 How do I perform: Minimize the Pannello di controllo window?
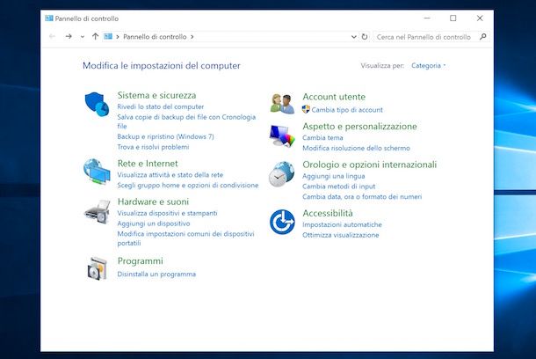pyautogui.click(x=427, y=18)
